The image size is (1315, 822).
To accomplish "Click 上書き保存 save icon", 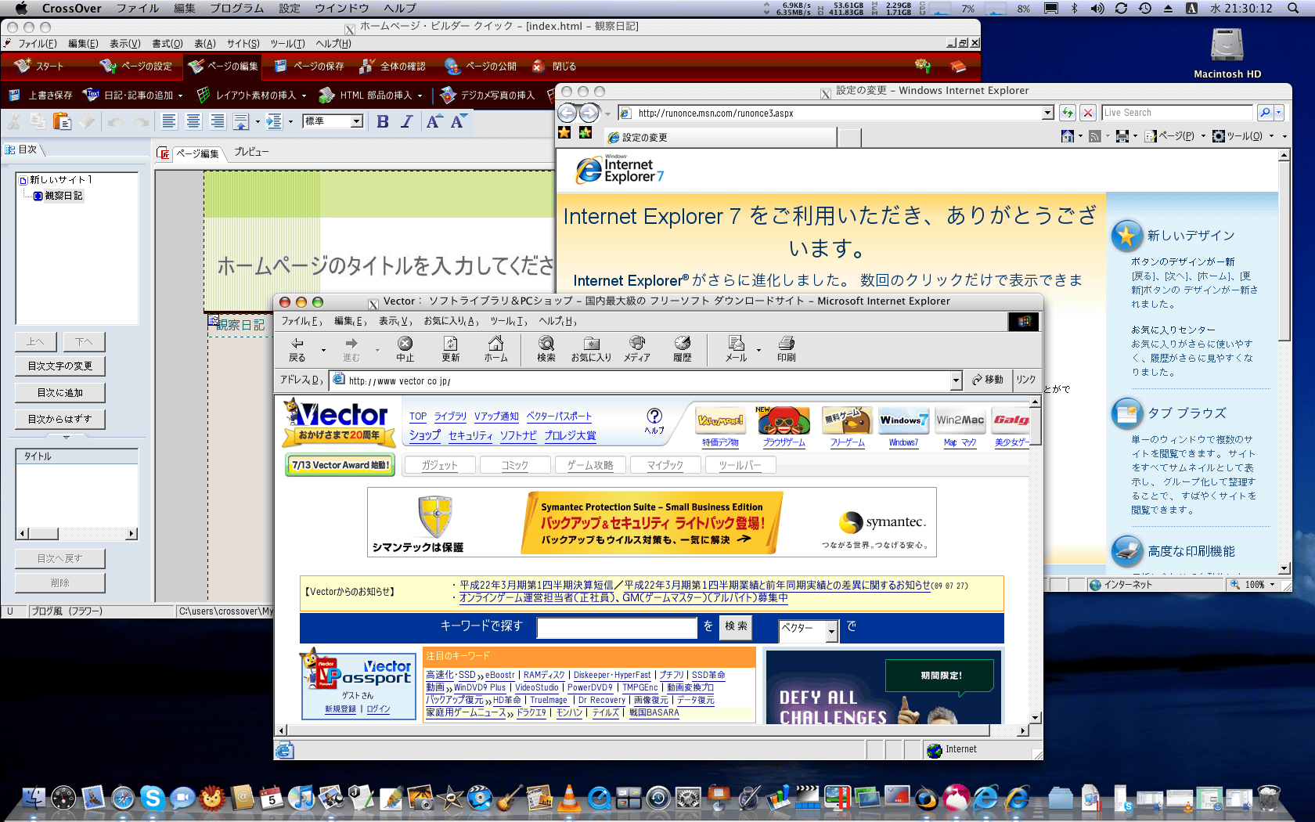I will coord(14,96).
